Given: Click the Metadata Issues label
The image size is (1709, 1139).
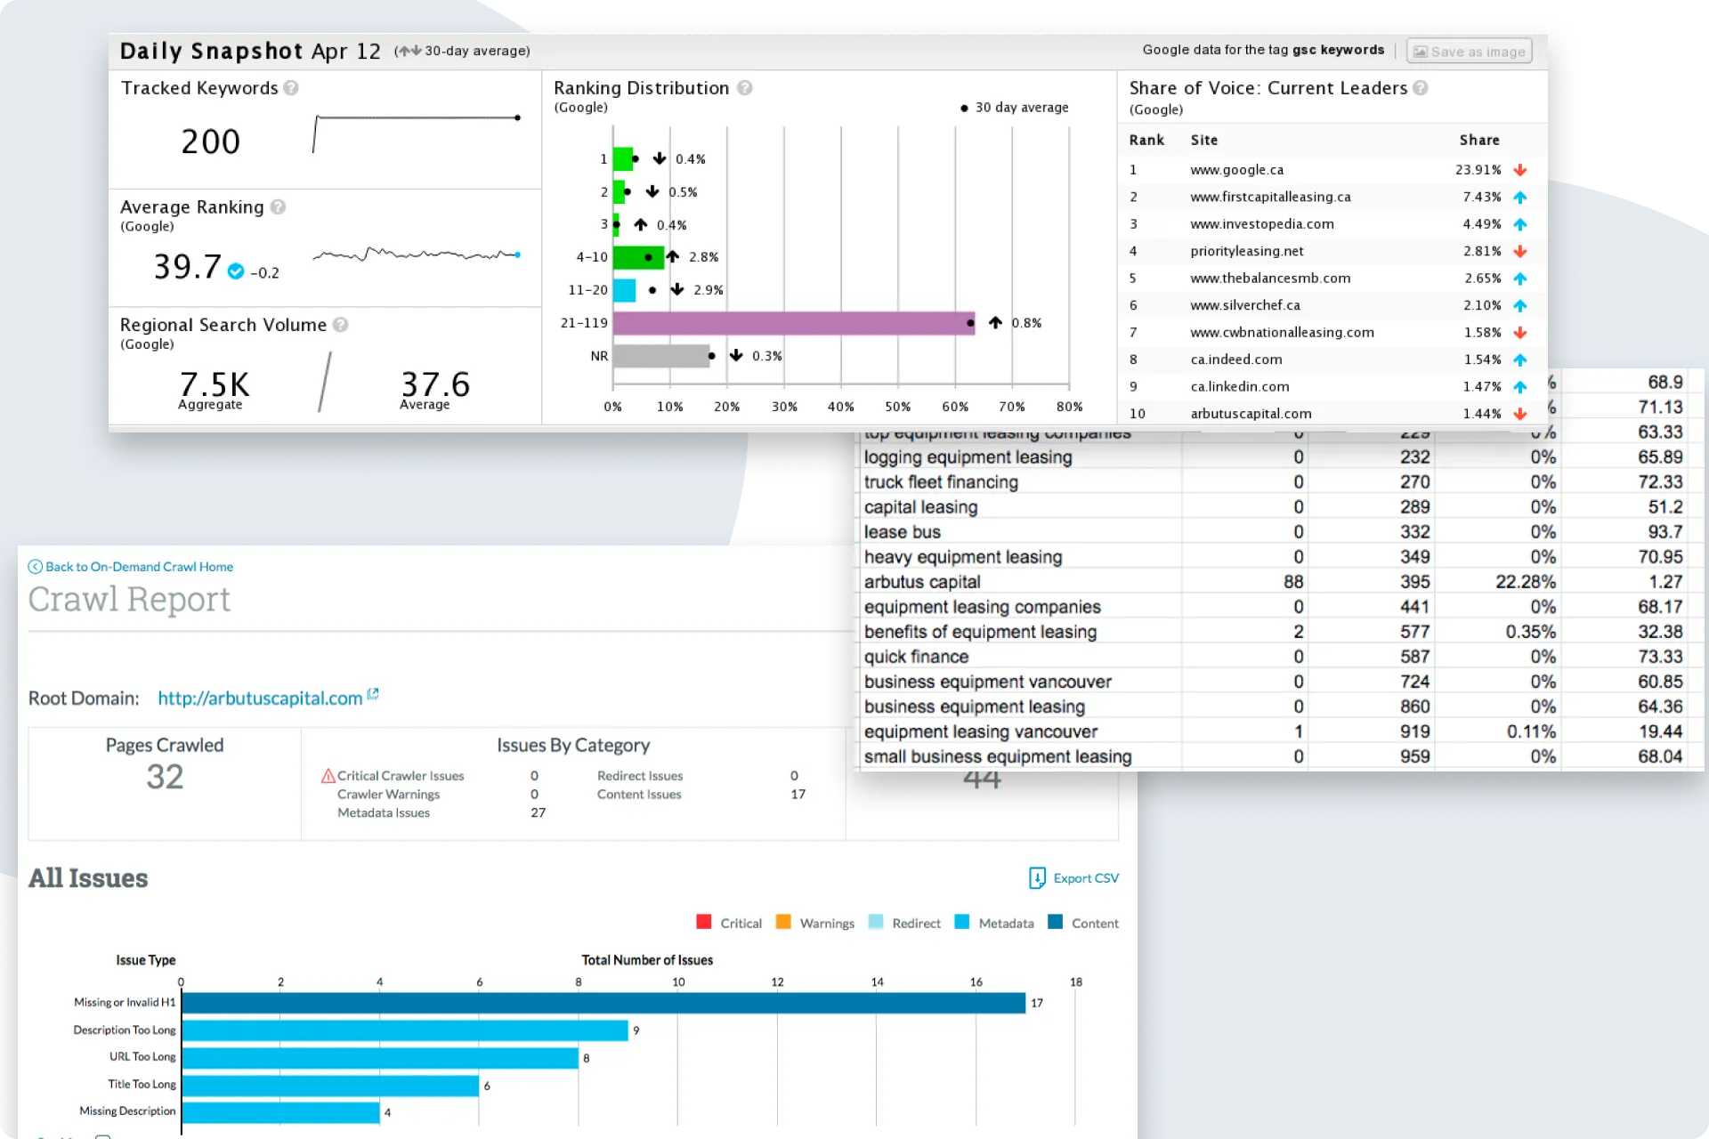Looking at the screenshot, I should coord(384,812).
